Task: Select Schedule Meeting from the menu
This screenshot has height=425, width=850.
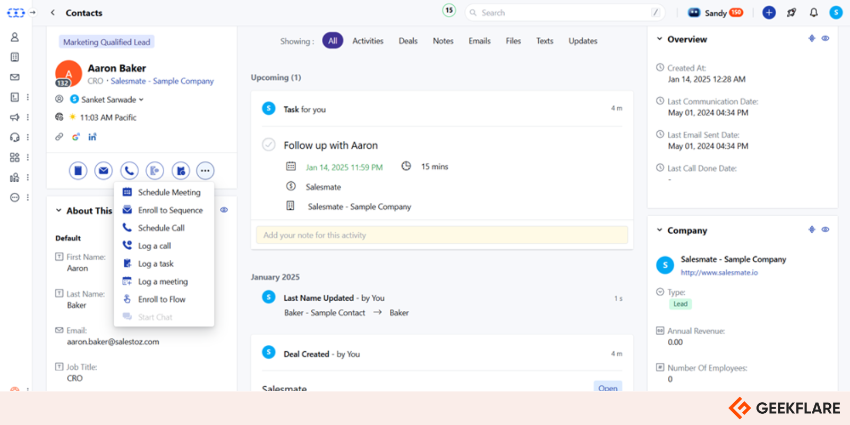Action: click(164, 192)
